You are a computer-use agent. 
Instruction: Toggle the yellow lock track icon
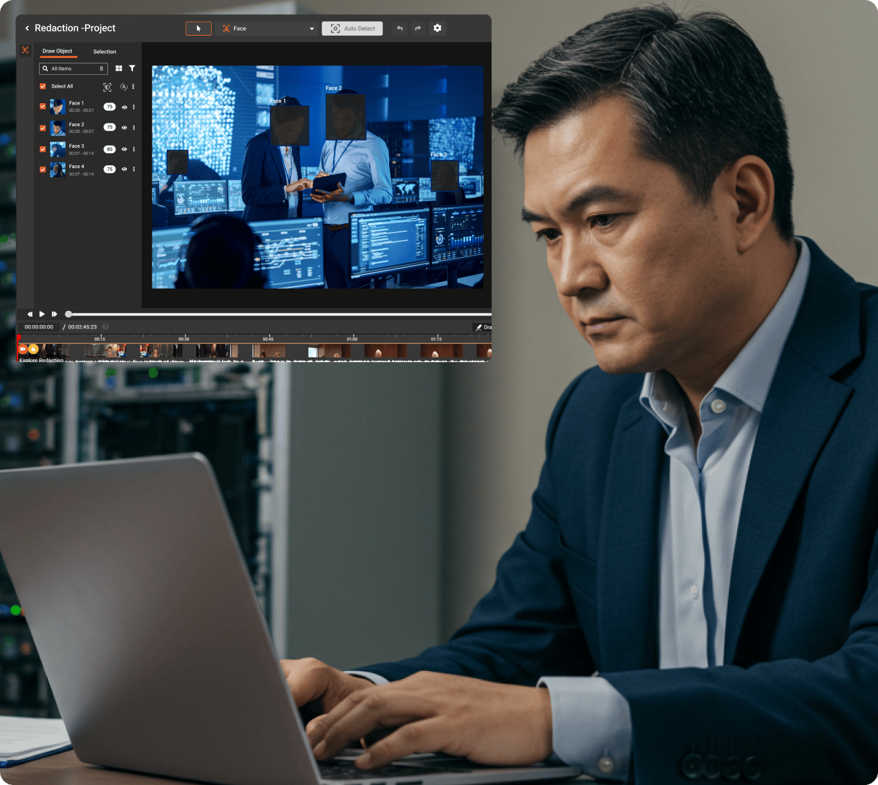pos(33,349)
